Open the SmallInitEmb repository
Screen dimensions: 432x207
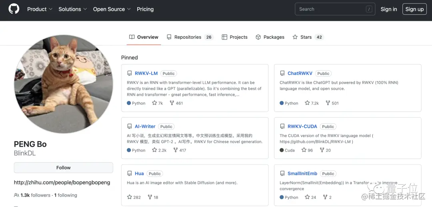point(302,173)
